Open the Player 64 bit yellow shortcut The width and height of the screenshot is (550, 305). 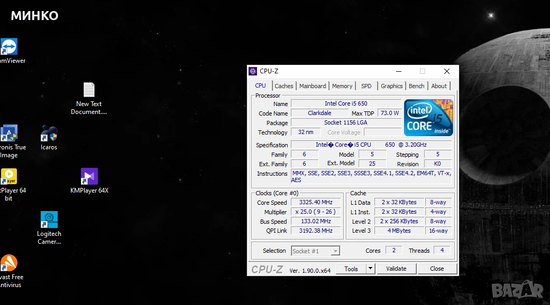(9, 176)
